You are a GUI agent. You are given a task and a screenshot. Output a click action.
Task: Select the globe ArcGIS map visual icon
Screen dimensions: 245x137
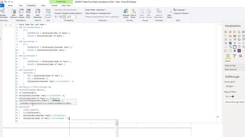tap(235, 51)
